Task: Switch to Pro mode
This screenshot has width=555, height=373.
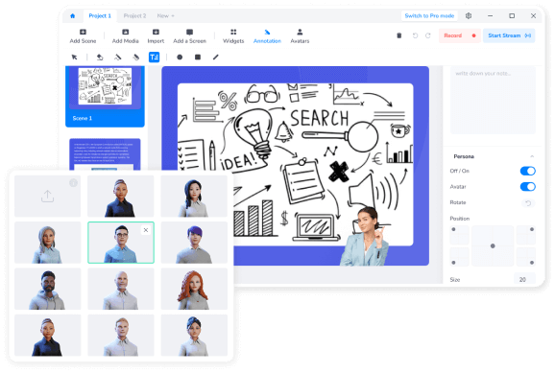Action: click(x=429, y=16)
